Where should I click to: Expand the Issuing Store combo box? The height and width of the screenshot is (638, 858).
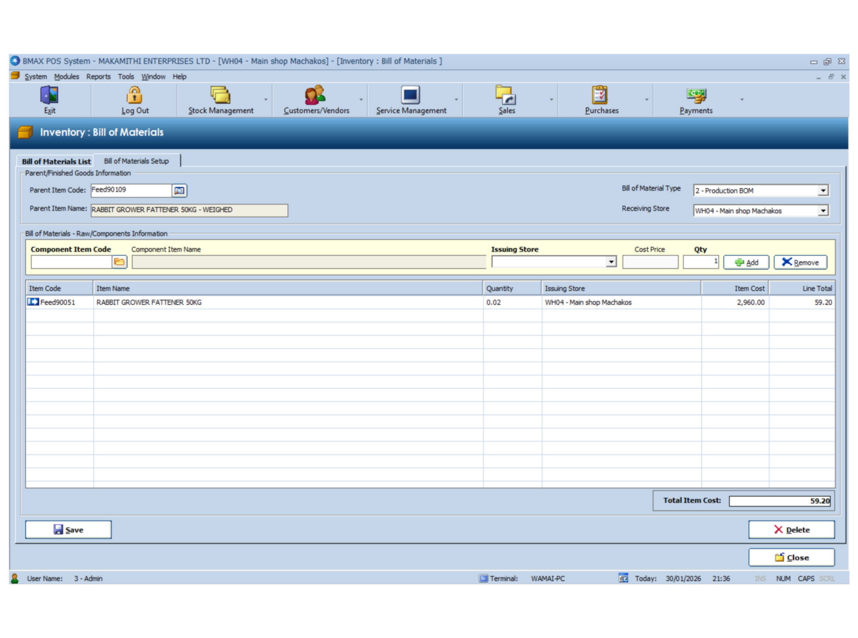click(x=611, y=262)
